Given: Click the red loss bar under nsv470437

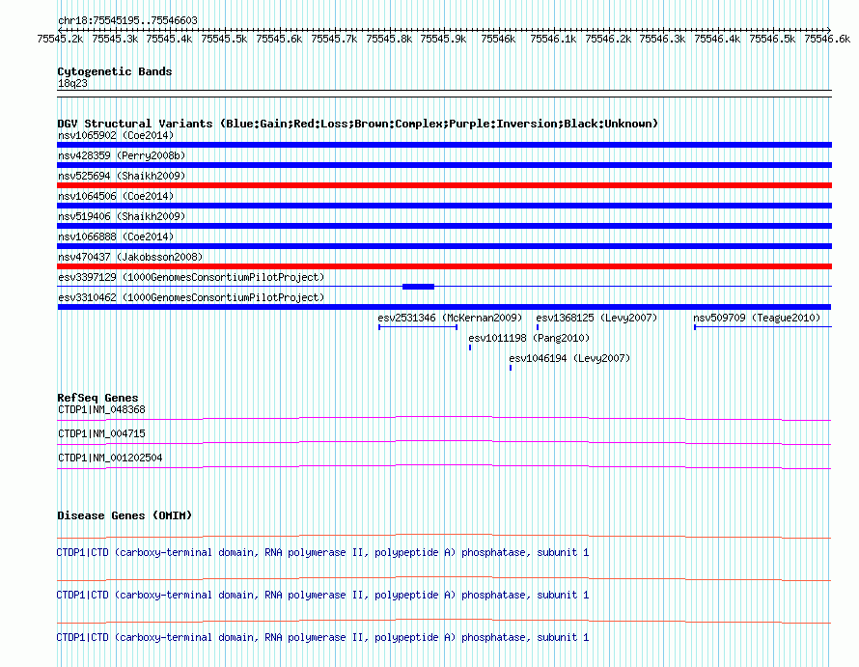Looking at the screenshot, I should click(x=444, y=266).
